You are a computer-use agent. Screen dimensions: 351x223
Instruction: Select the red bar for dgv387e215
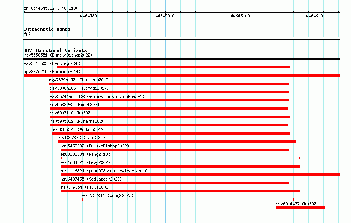point(181,76)
